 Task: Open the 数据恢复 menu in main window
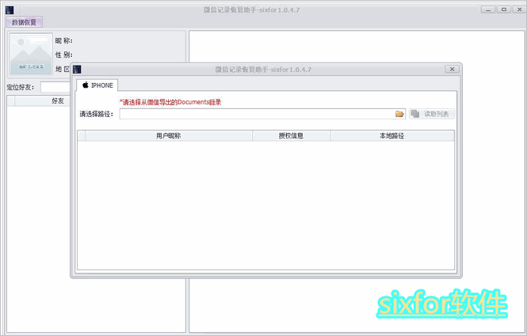point(24,22)
